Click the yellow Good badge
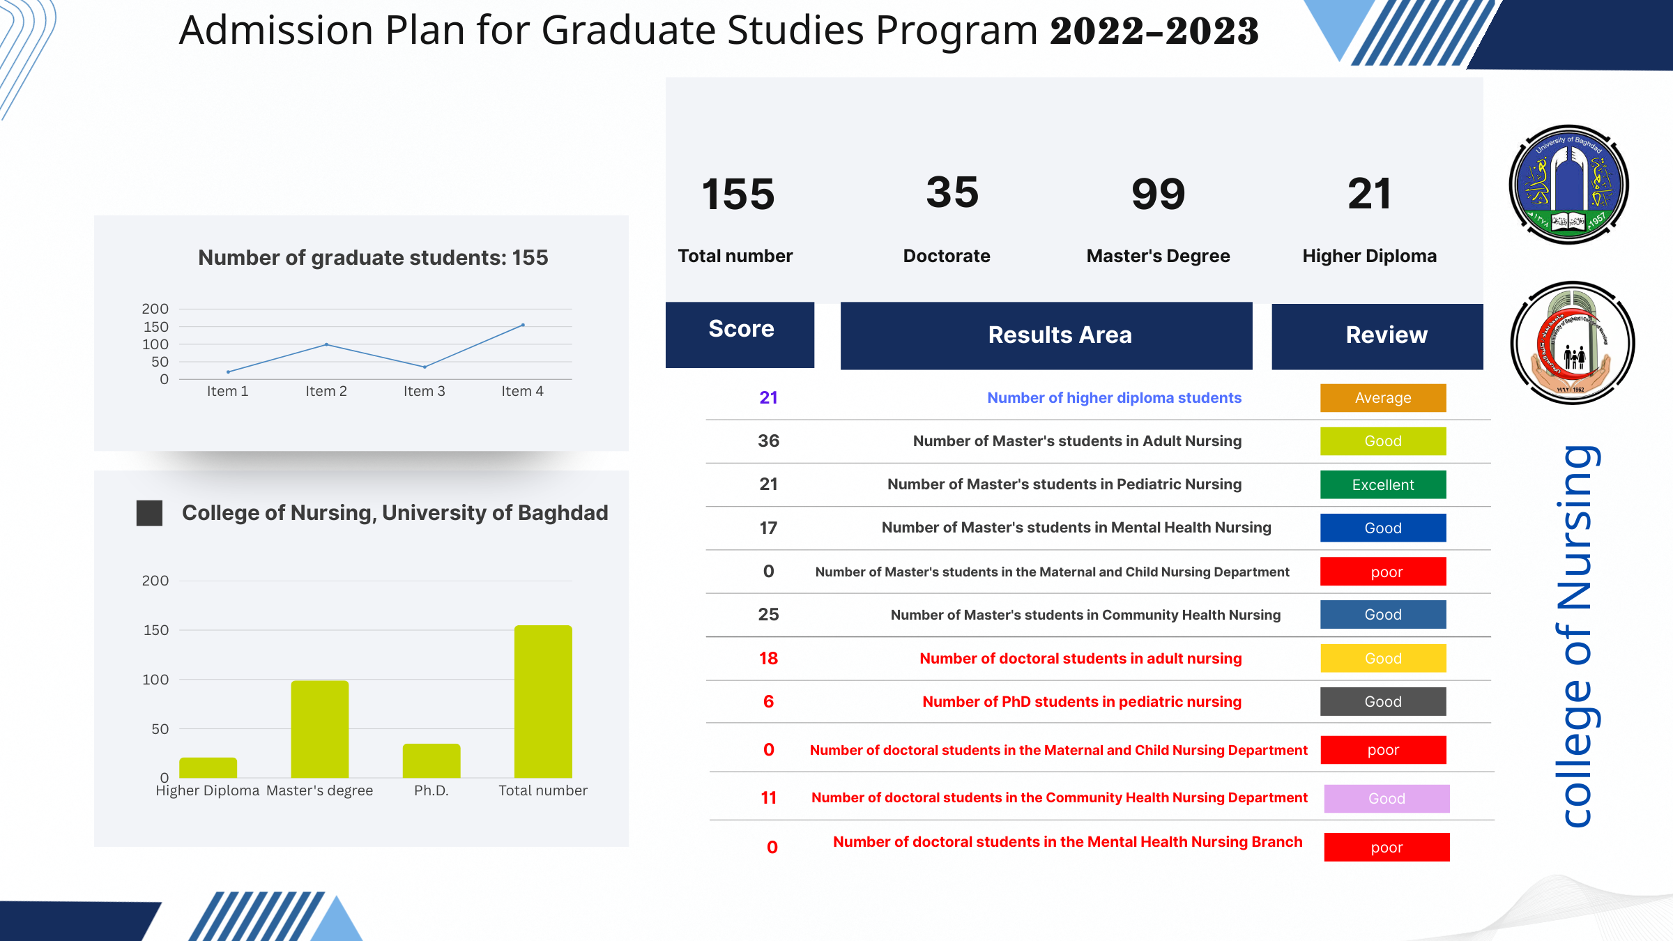This screenshot has width=1673, height=941. [x=1382, y=659]
